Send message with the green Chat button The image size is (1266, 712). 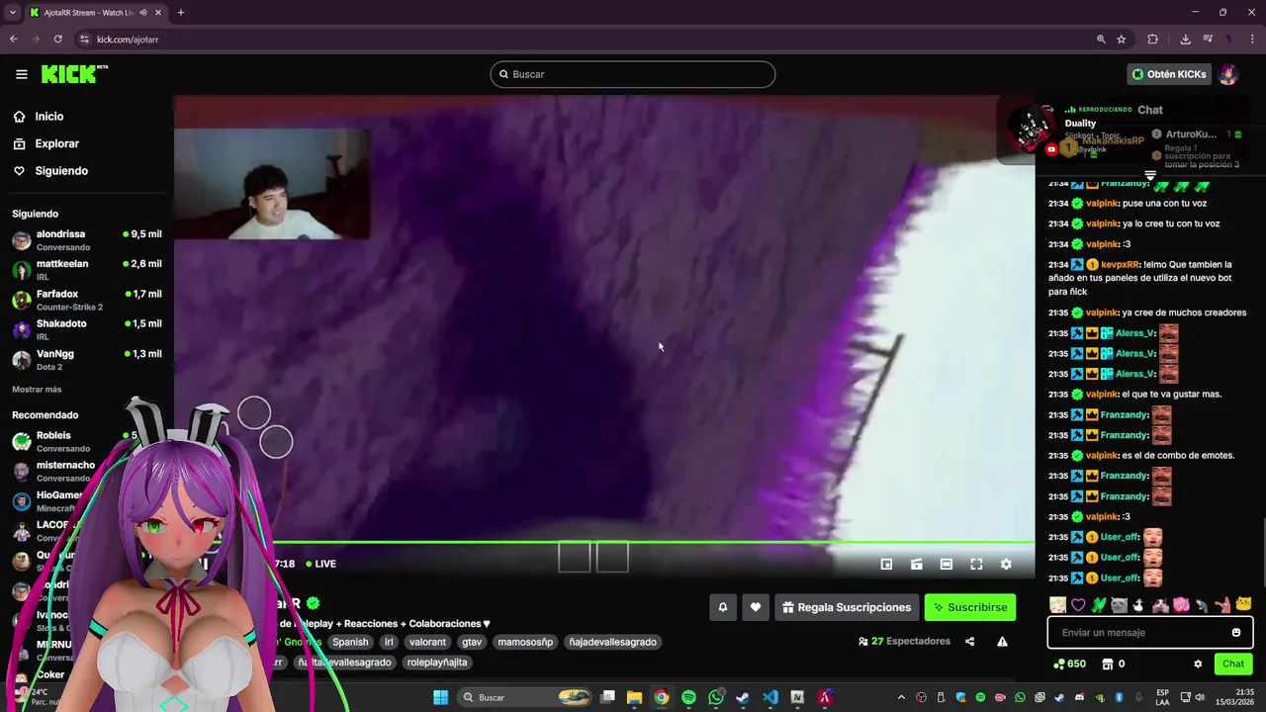[1233, 664]
